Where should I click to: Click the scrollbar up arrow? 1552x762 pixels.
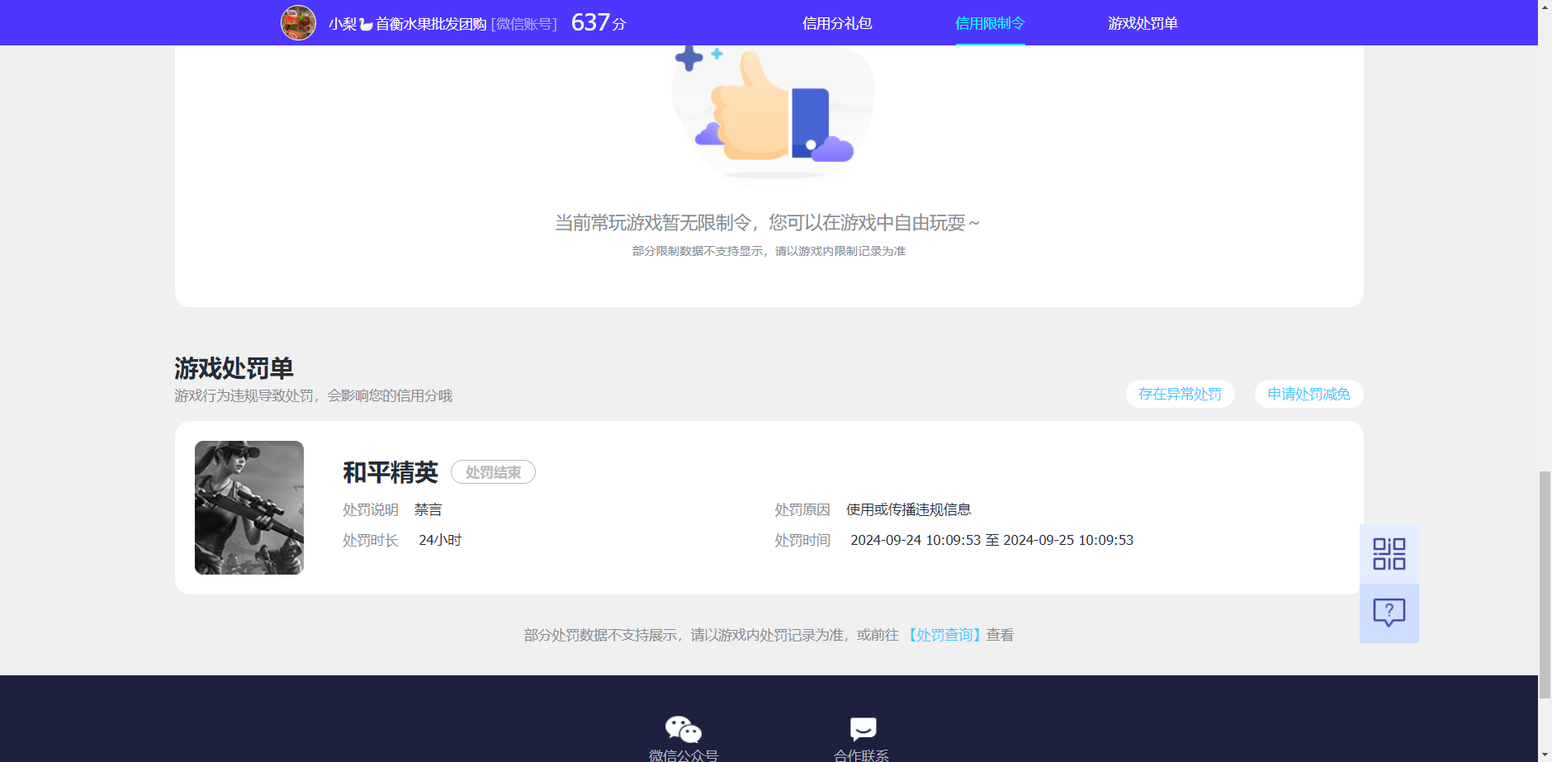(x=1545, y=7)
